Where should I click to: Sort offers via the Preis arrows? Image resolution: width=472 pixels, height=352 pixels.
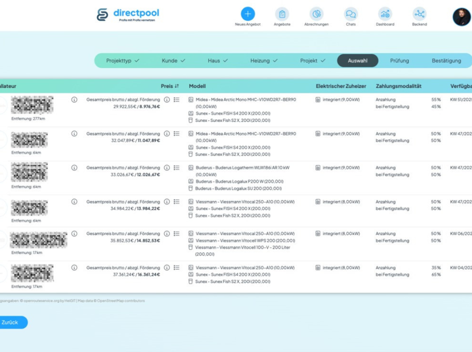[x=177, y=86]
